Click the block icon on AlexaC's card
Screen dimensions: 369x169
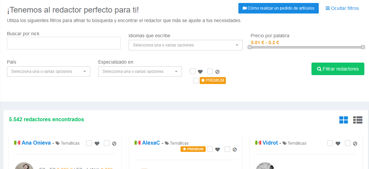tap(235, 149)
